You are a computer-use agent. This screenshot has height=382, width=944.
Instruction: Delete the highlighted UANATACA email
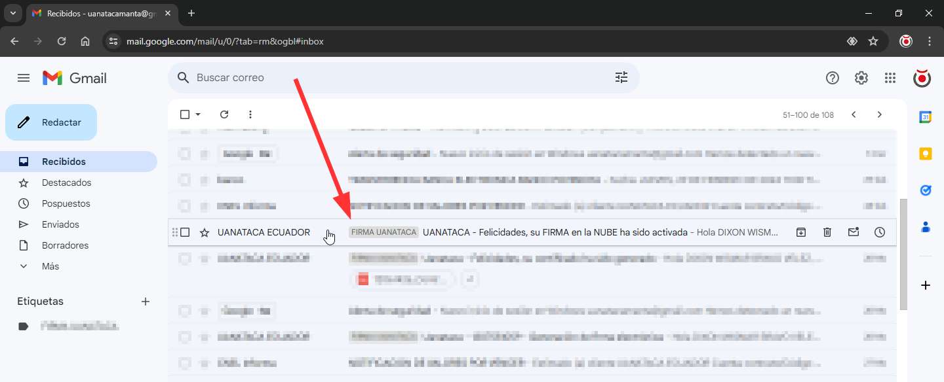(827, 232)
